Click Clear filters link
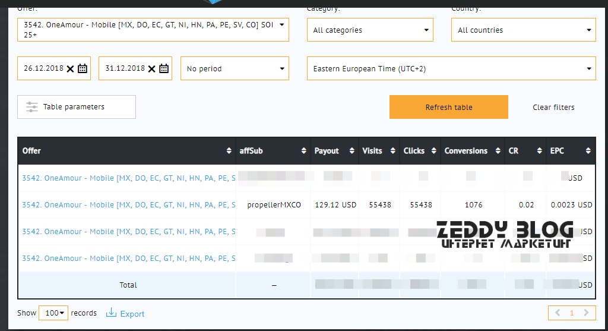The image size is (608, 331). (553, 108)
